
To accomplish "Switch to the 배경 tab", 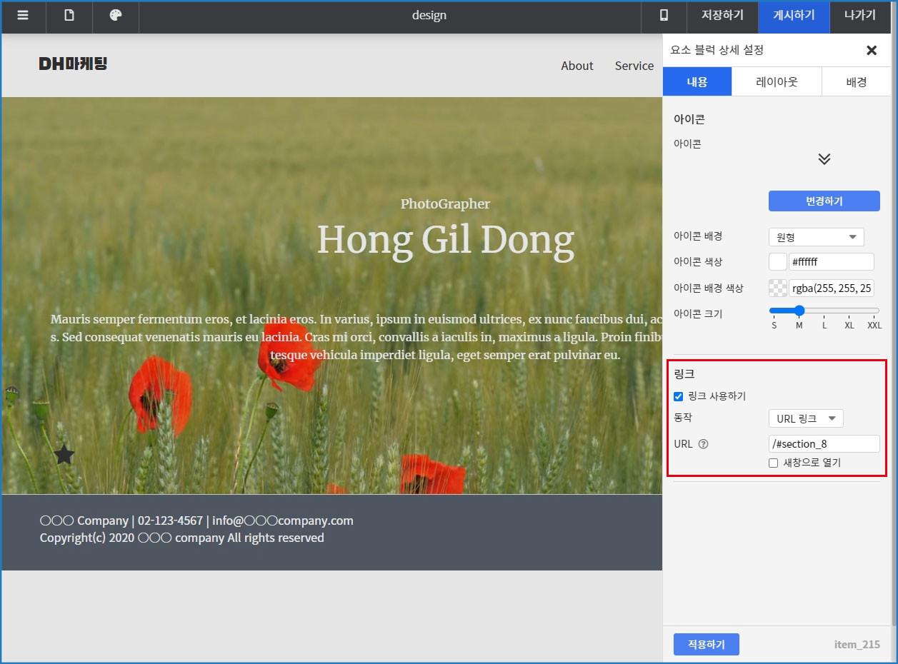I will 856,82.
